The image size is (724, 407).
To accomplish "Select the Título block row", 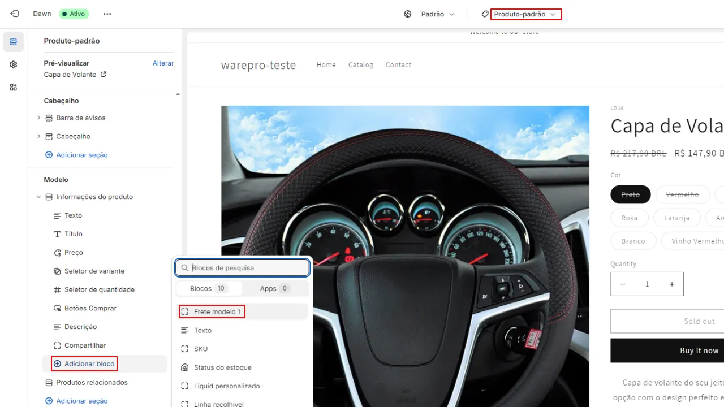I will pyautogui.click(x=105, y=234).
